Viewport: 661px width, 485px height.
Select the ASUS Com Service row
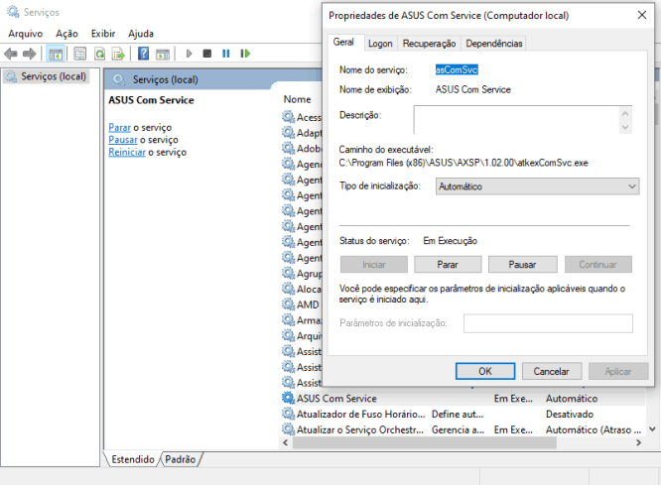[463, 398]
